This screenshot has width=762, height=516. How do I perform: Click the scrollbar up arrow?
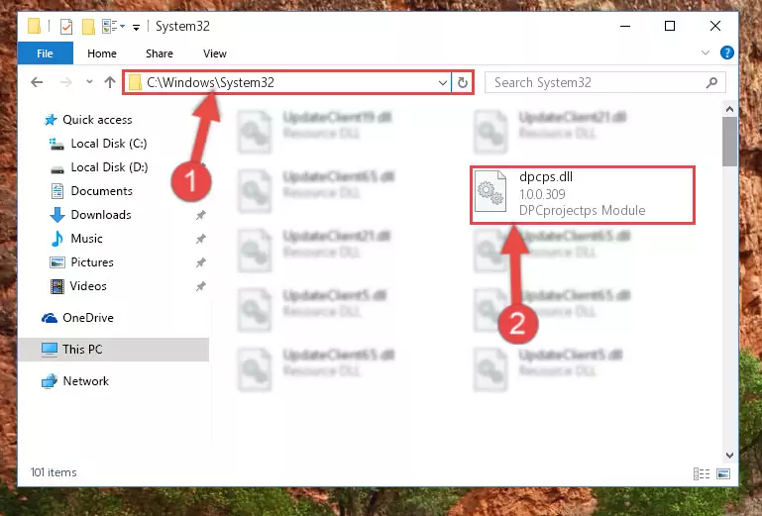coord(729,109)
